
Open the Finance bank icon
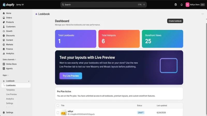[4, 49]
